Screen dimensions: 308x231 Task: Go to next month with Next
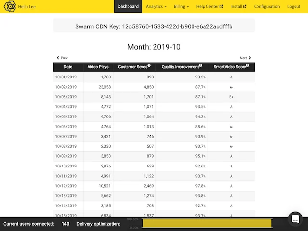[x=245, y=58]
